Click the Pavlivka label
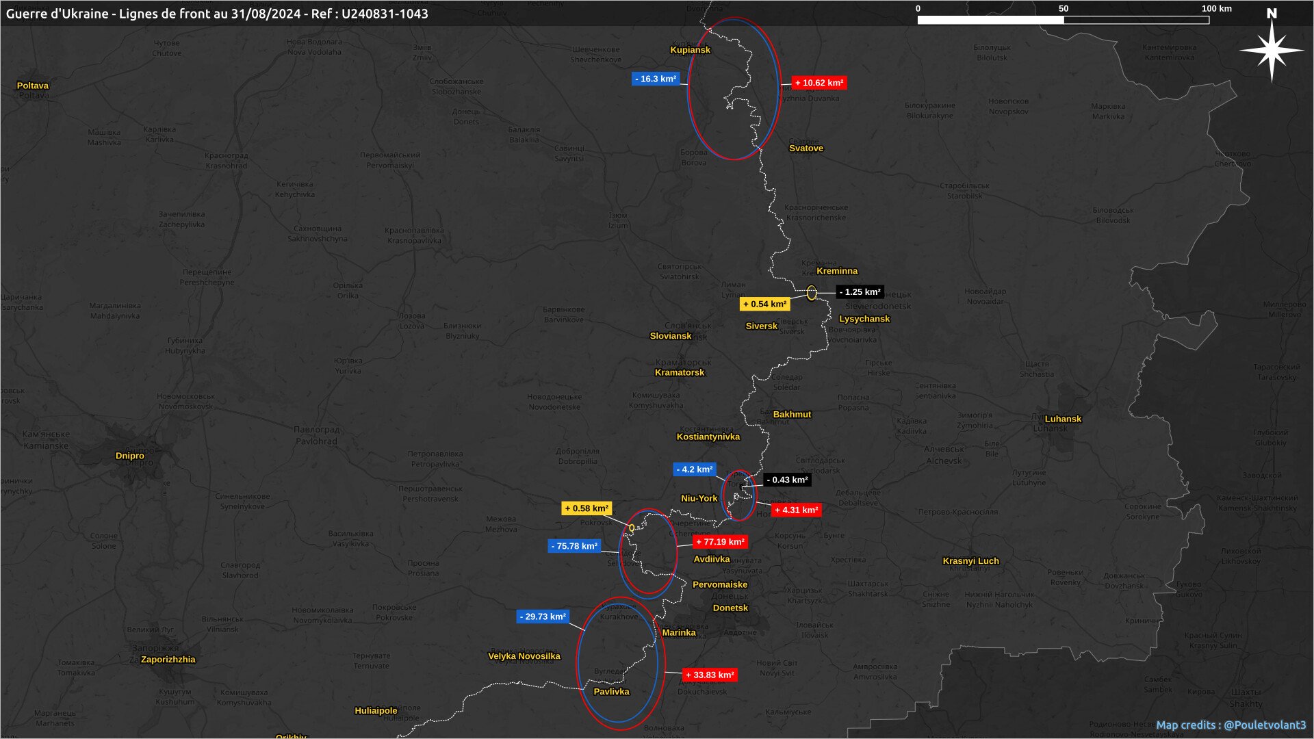Screen dimensions: 1314x739 coord(611,692)
